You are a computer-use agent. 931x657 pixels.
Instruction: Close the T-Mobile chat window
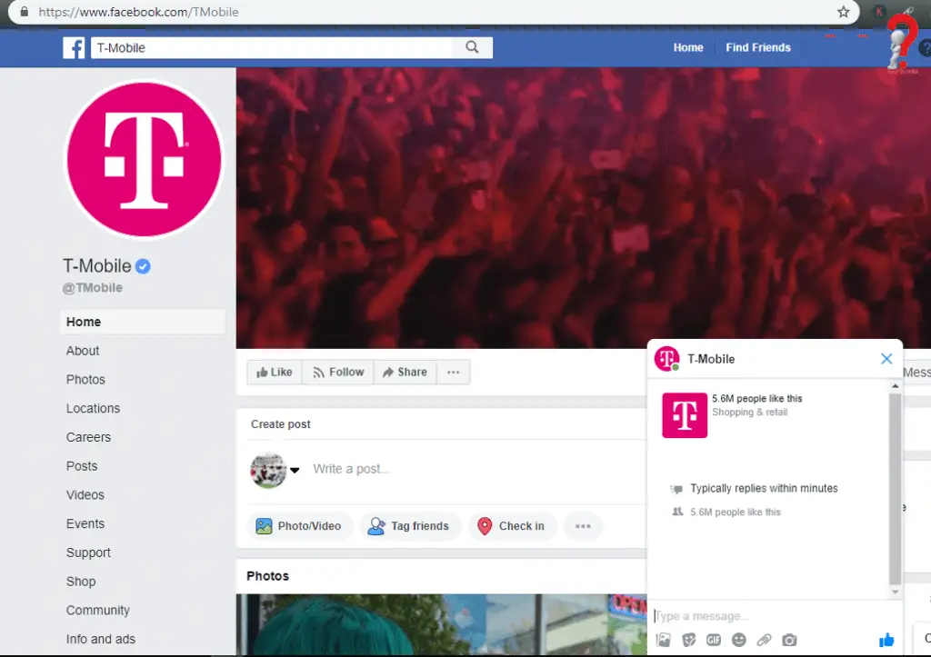[x=886, y=358]
